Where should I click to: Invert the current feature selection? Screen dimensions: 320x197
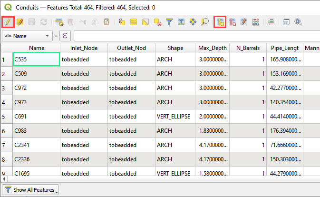(x=145, y=22)
